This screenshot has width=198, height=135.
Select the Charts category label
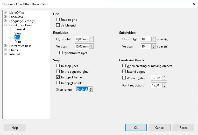pos(13,50)
